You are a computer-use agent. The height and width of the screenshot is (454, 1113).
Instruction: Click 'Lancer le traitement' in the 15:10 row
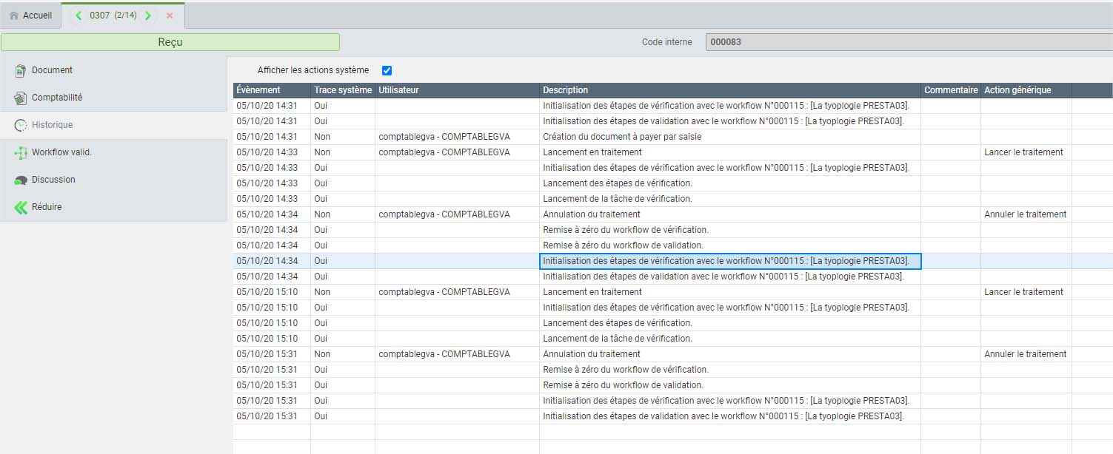1023,292
